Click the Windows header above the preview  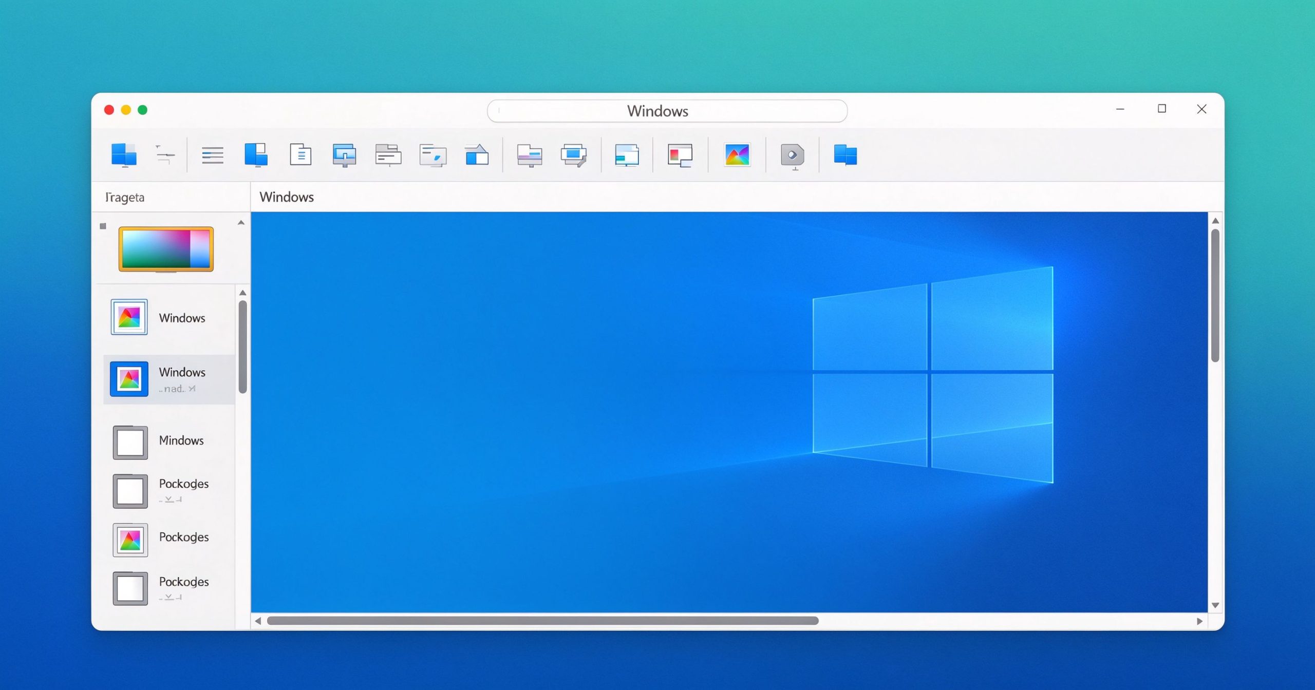point(287,197)
